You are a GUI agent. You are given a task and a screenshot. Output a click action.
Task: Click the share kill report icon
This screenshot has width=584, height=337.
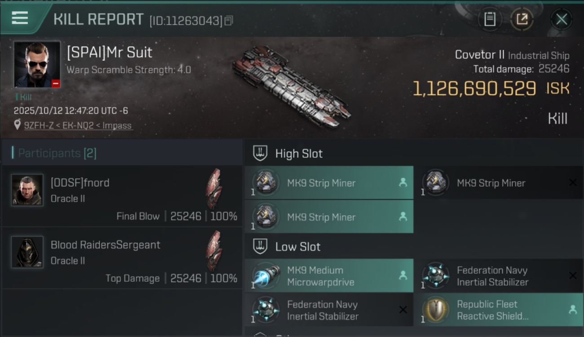(522, 19)
